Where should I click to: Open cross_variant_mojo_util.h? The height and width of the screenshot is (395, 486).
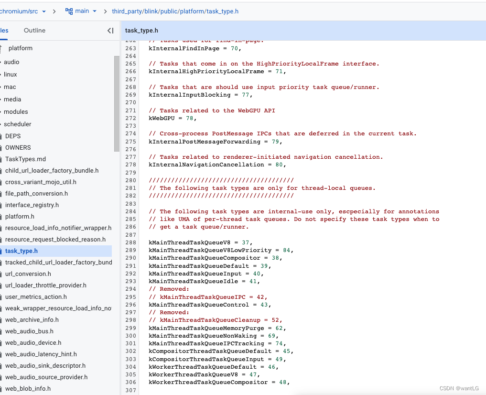click(41, 182)
